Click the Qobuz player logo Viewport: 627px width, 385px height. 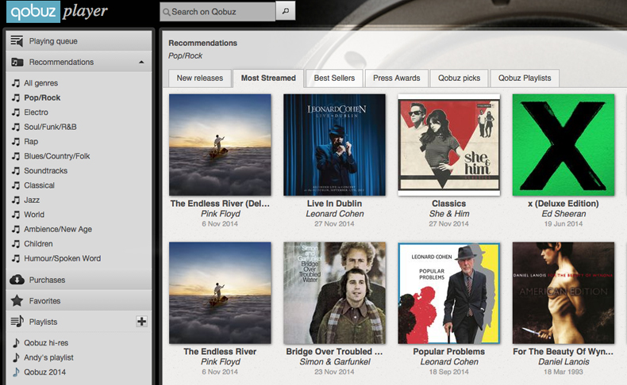[x=57, y=12]
